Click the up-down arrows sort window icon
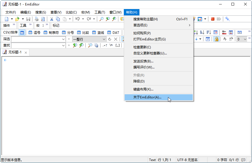 coord(215,32)
